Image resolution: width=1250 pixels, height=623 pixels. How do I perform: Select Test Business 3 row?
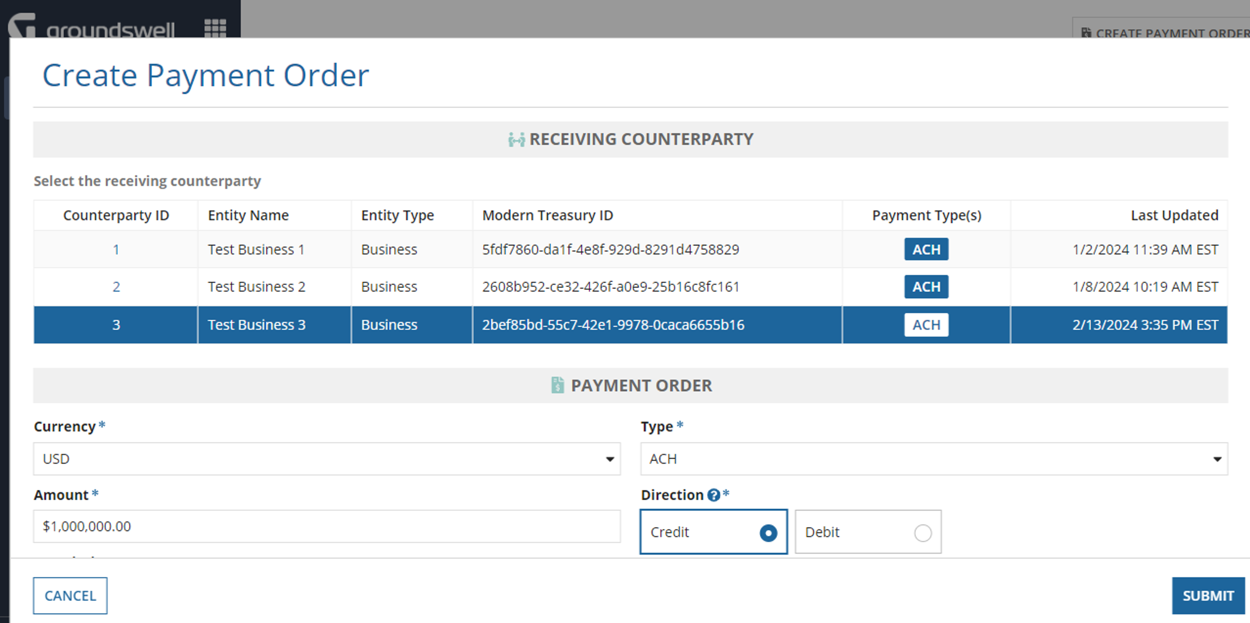coord(630,325)
